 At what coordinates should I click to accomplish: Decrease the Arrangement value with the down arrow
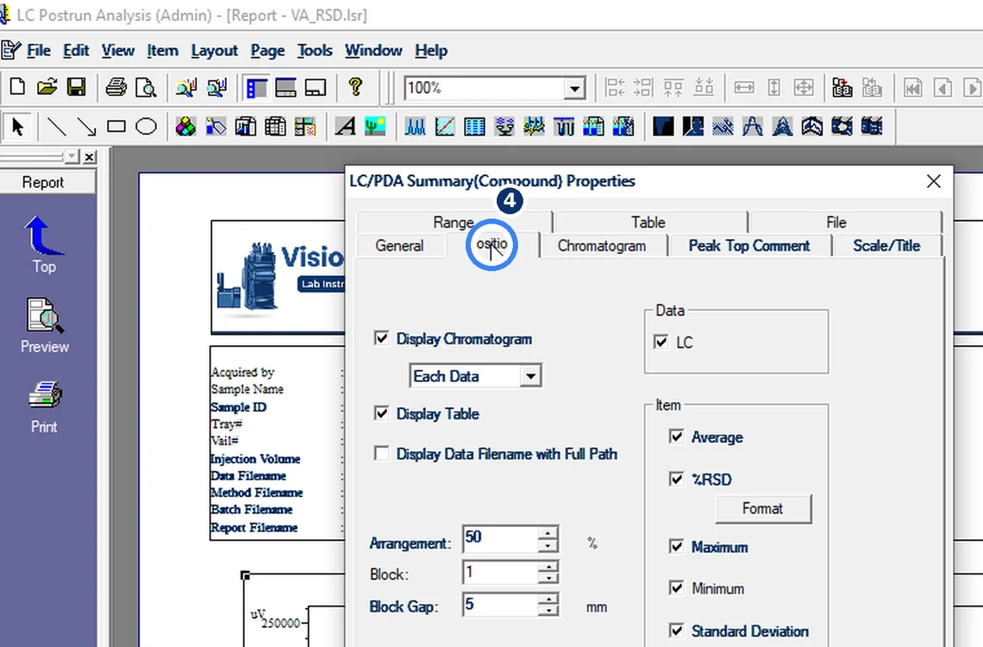point(548,545)
